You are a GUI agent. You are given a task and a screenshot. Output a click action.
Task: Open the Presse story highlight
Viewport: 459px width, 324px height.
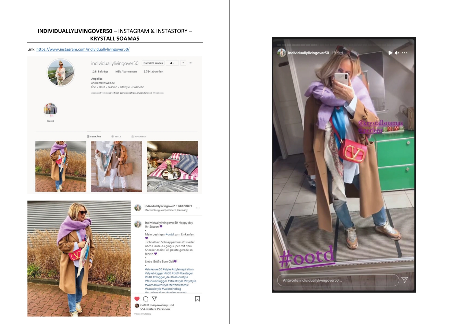click(x=50, y=110)
